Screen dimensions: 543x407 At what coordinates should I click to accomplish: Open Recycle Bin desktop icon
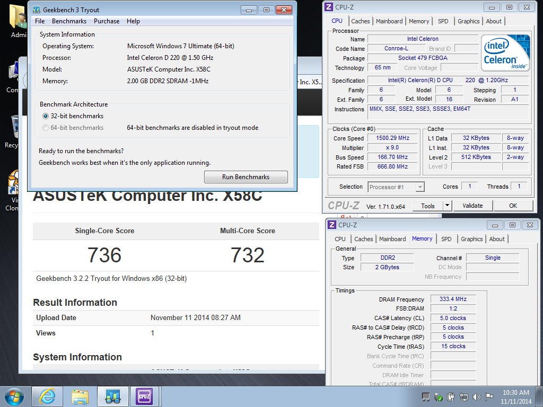[14, 131]
